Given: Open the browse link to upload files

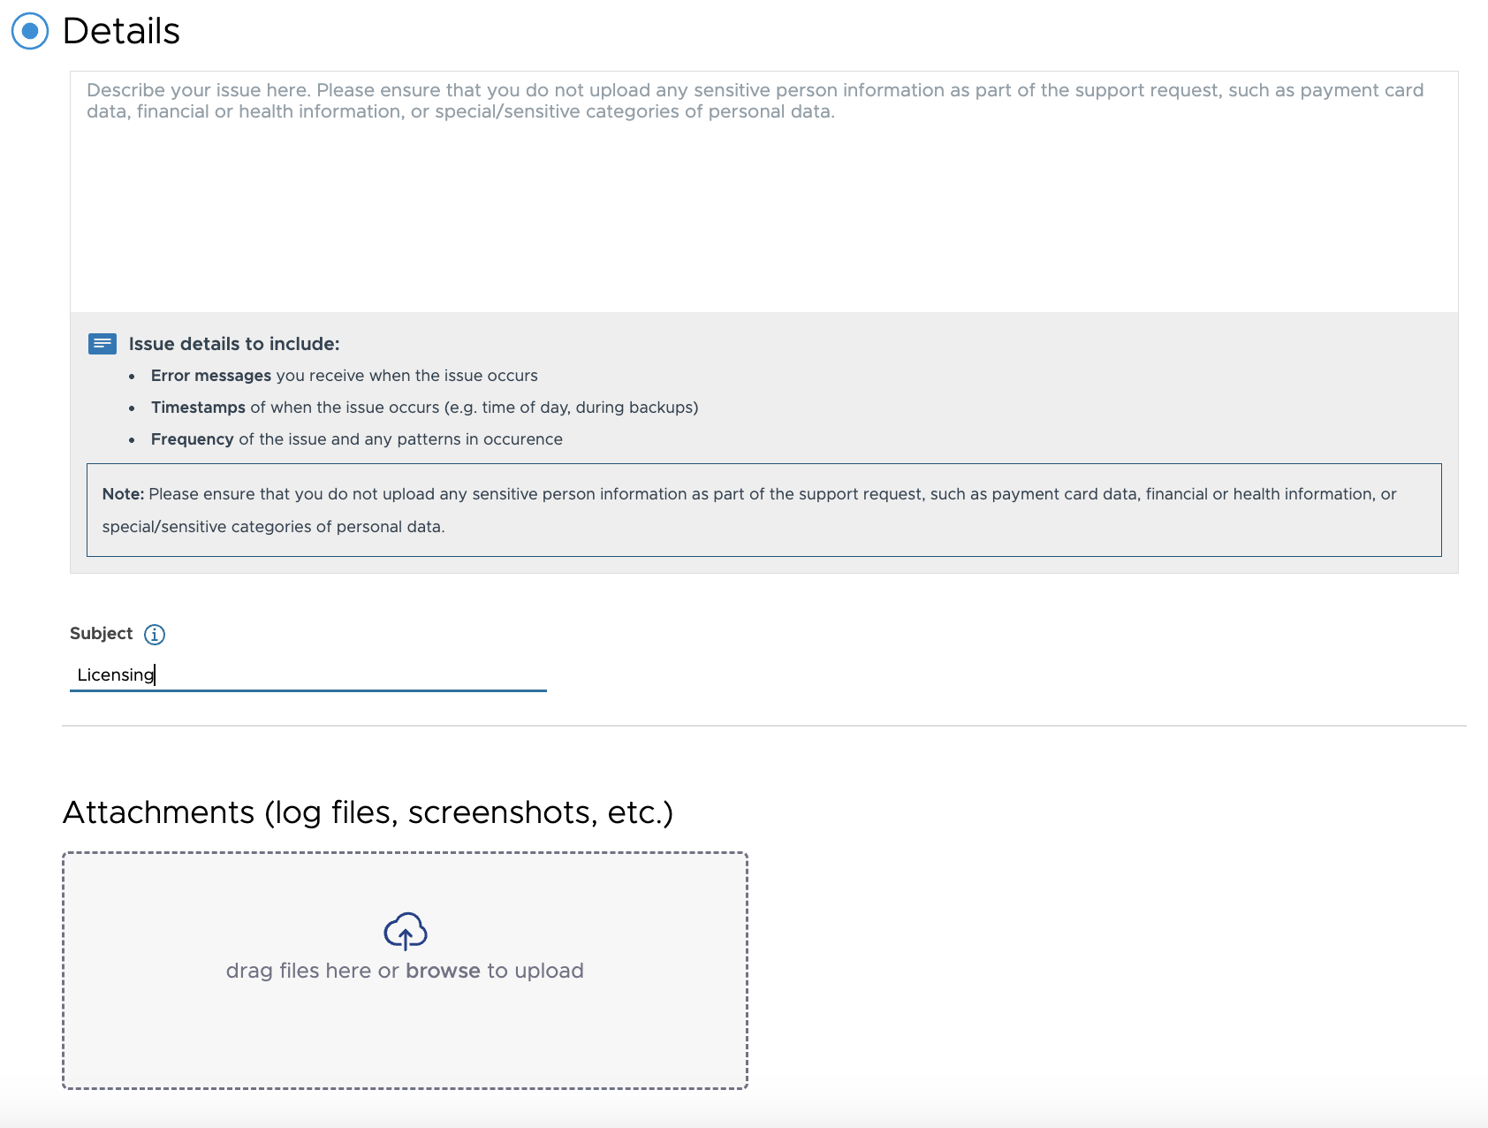Looking at the screenshot, I should pyautogui.click(x=443, y=971).
